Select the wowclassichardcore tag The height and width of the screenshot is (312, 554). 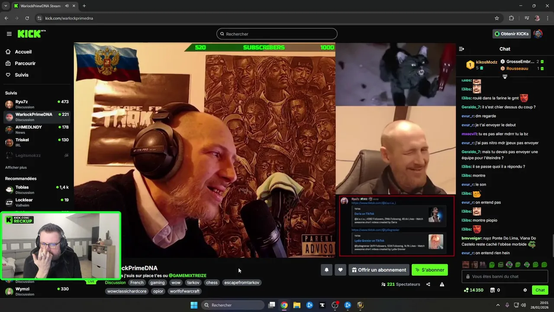(127, 291)
